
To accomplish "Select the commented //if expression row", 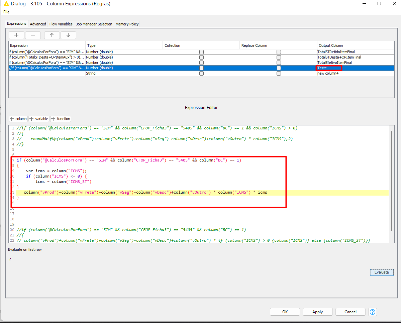I will click(x=47, y=68).
